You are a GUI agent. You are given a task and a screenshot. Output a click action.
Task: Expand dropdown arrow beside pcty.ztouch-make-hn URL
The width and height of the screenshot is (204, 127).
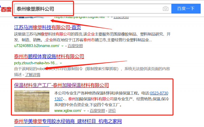(61, 63)
